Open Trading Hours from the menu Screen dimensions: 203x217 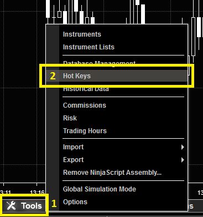coord(117,131)
